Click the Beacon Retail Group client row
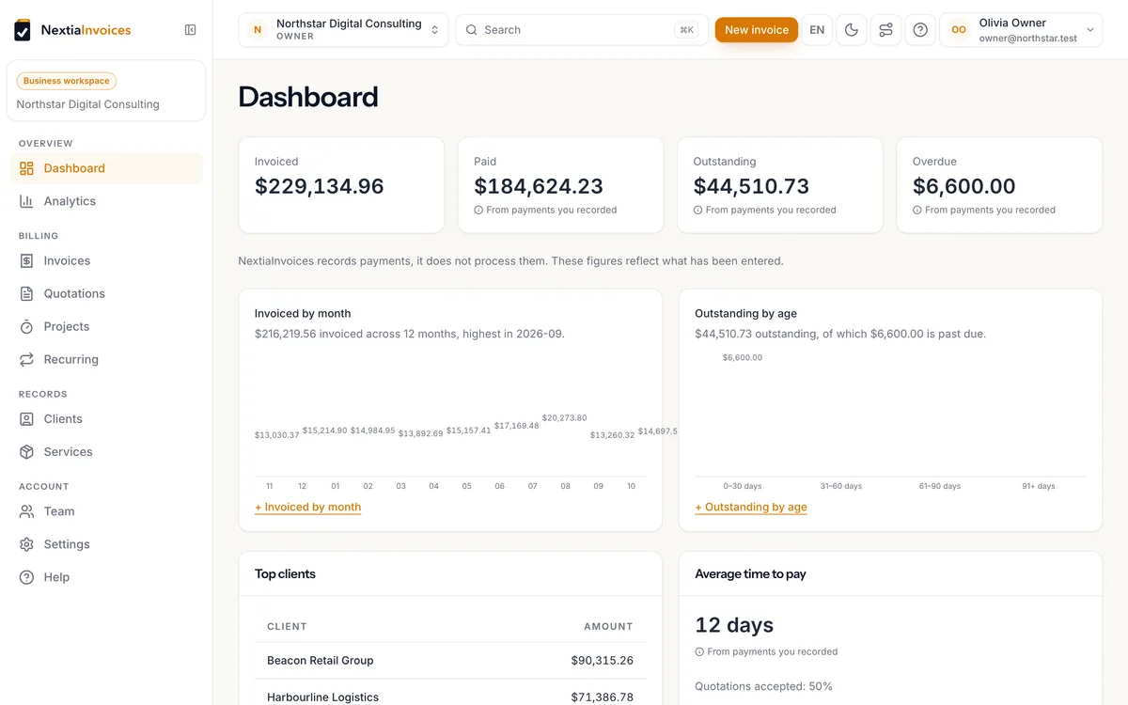Screen dimensions: 1128x705 [450, 661]
